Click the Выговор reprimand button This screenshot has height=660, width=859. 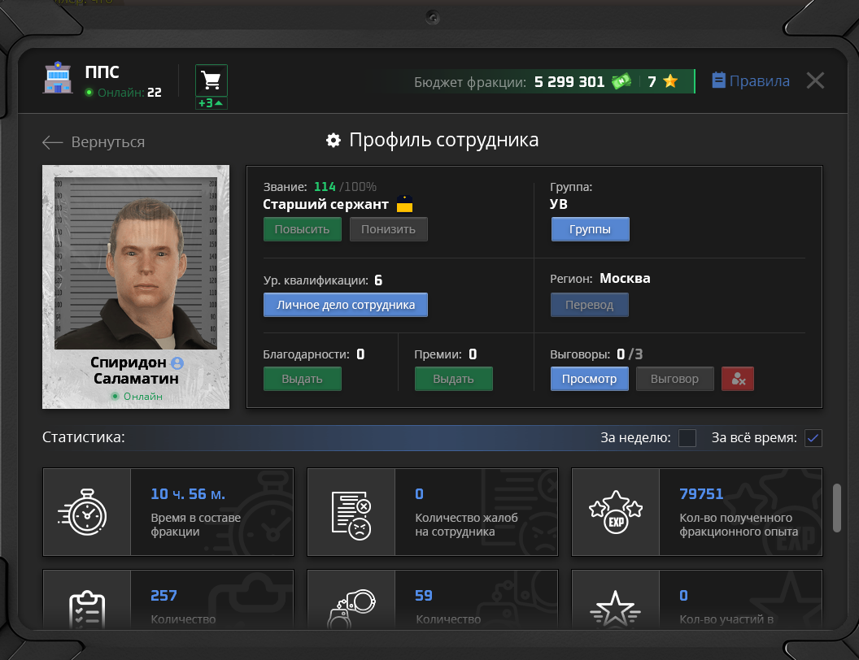coord(675,379)
